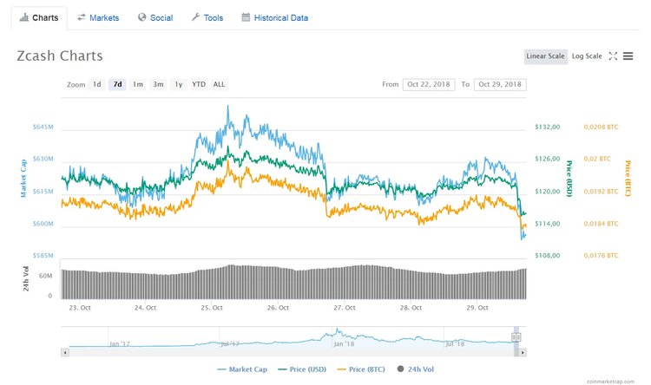651x385 pixels.
Task: Choose the 7d zoom range
Action: 117,84
